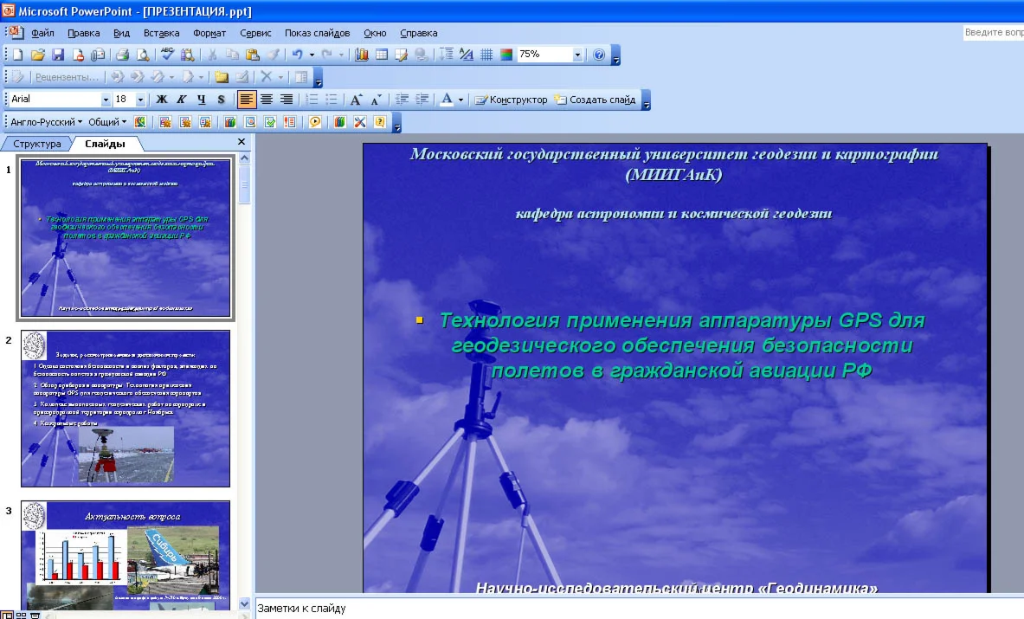Click the translator speech bubble icon
The height and width of the screenshot is (619, 1024).
click(315, 122)
